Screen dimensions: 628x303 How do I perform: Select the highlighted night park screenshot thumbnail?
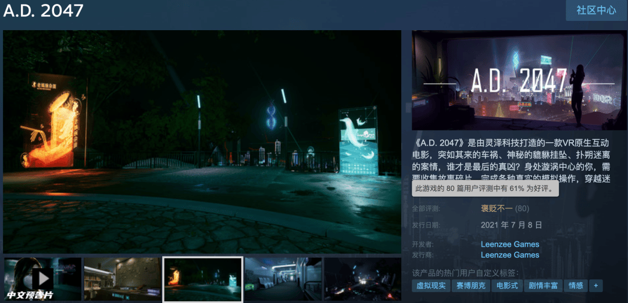(203, 279)
